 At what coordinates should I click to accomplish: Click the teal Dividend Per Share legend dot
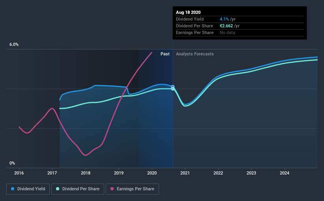[58, 189]
